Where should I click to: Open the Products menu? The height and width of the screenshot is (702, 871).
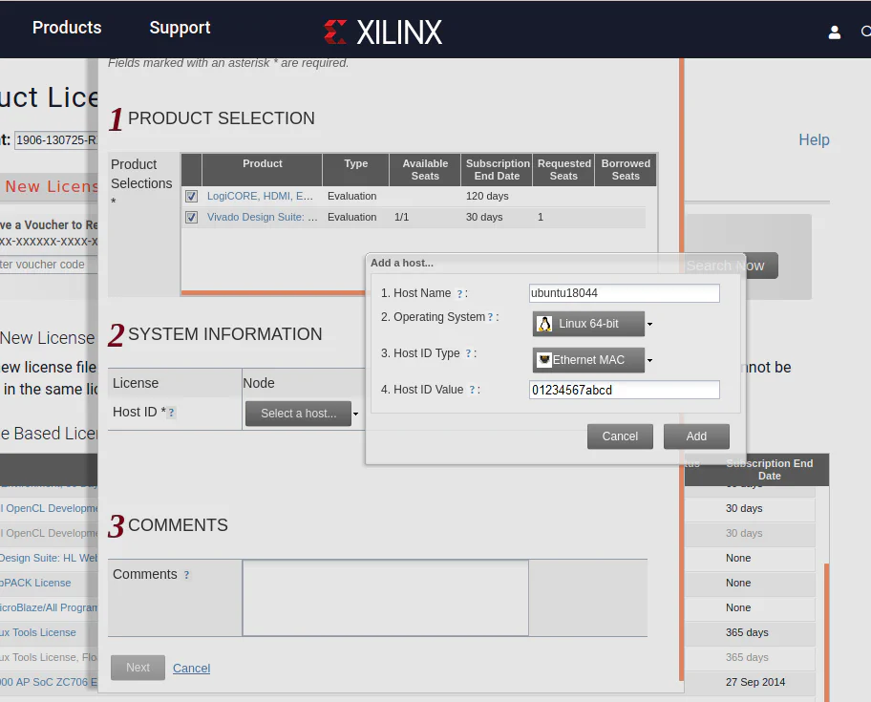67,28
